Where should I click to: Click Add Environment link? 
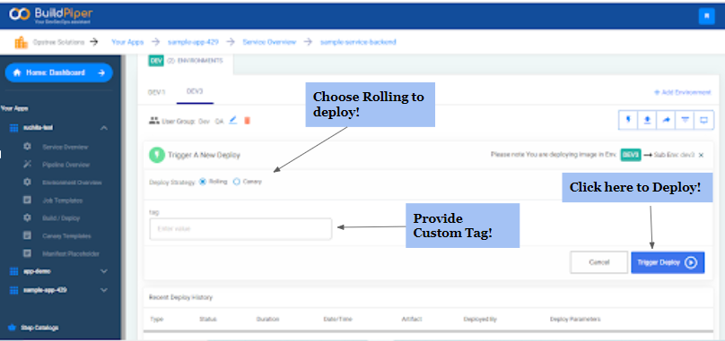[x=683, y=92]
